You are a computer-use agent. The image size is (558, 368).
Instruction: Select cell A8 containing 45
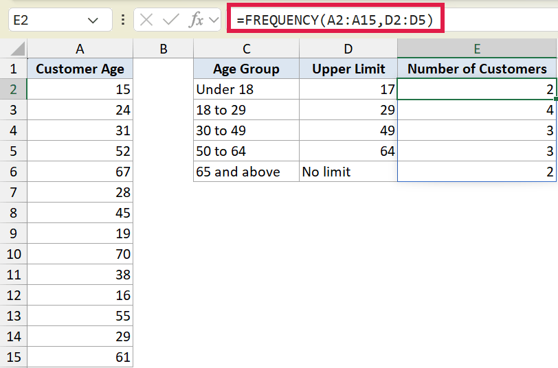point(80,213)
